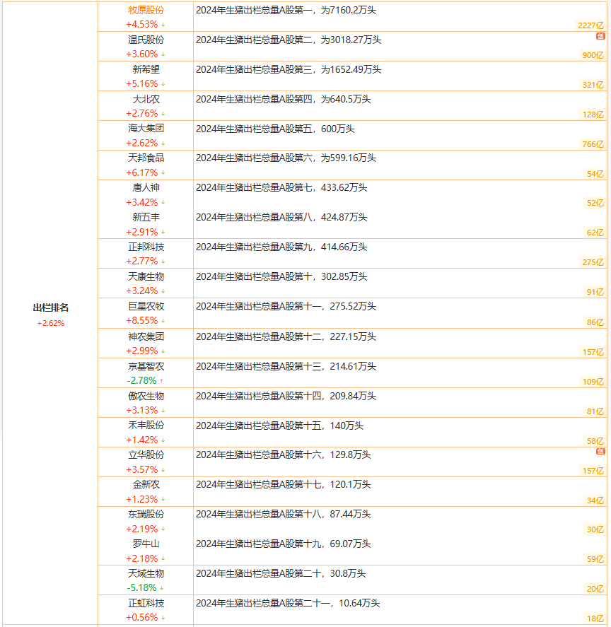Click the arrow beside +3.24% for 天康生物

163,291
